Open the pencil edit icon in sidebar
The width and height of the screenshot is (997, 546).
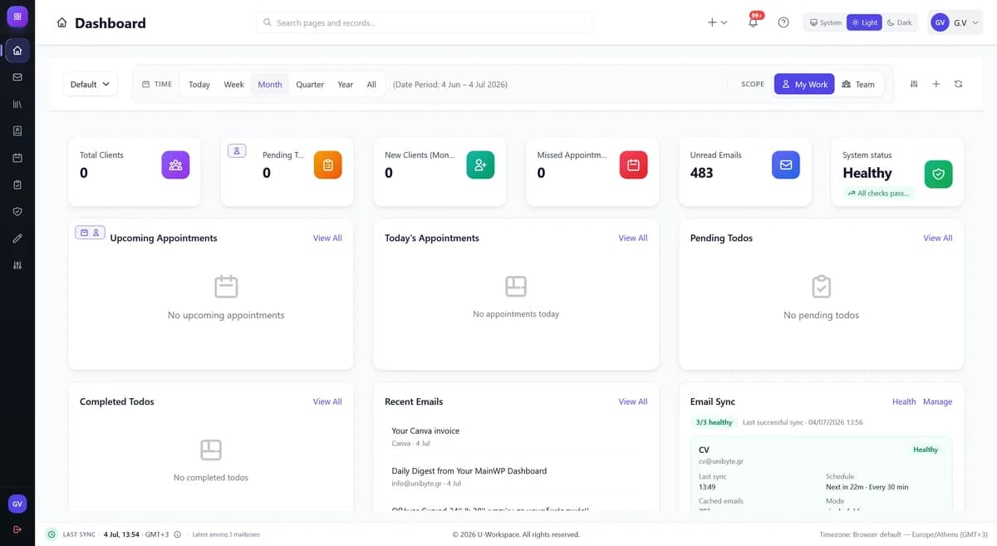[x=17, y=239]
